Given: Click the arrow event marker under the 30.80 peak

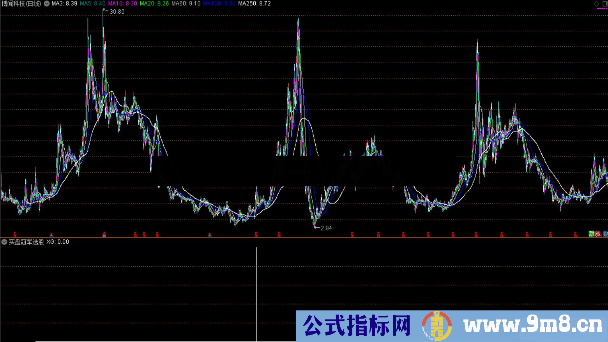Looking at the screenshot, I should point(104,234).
